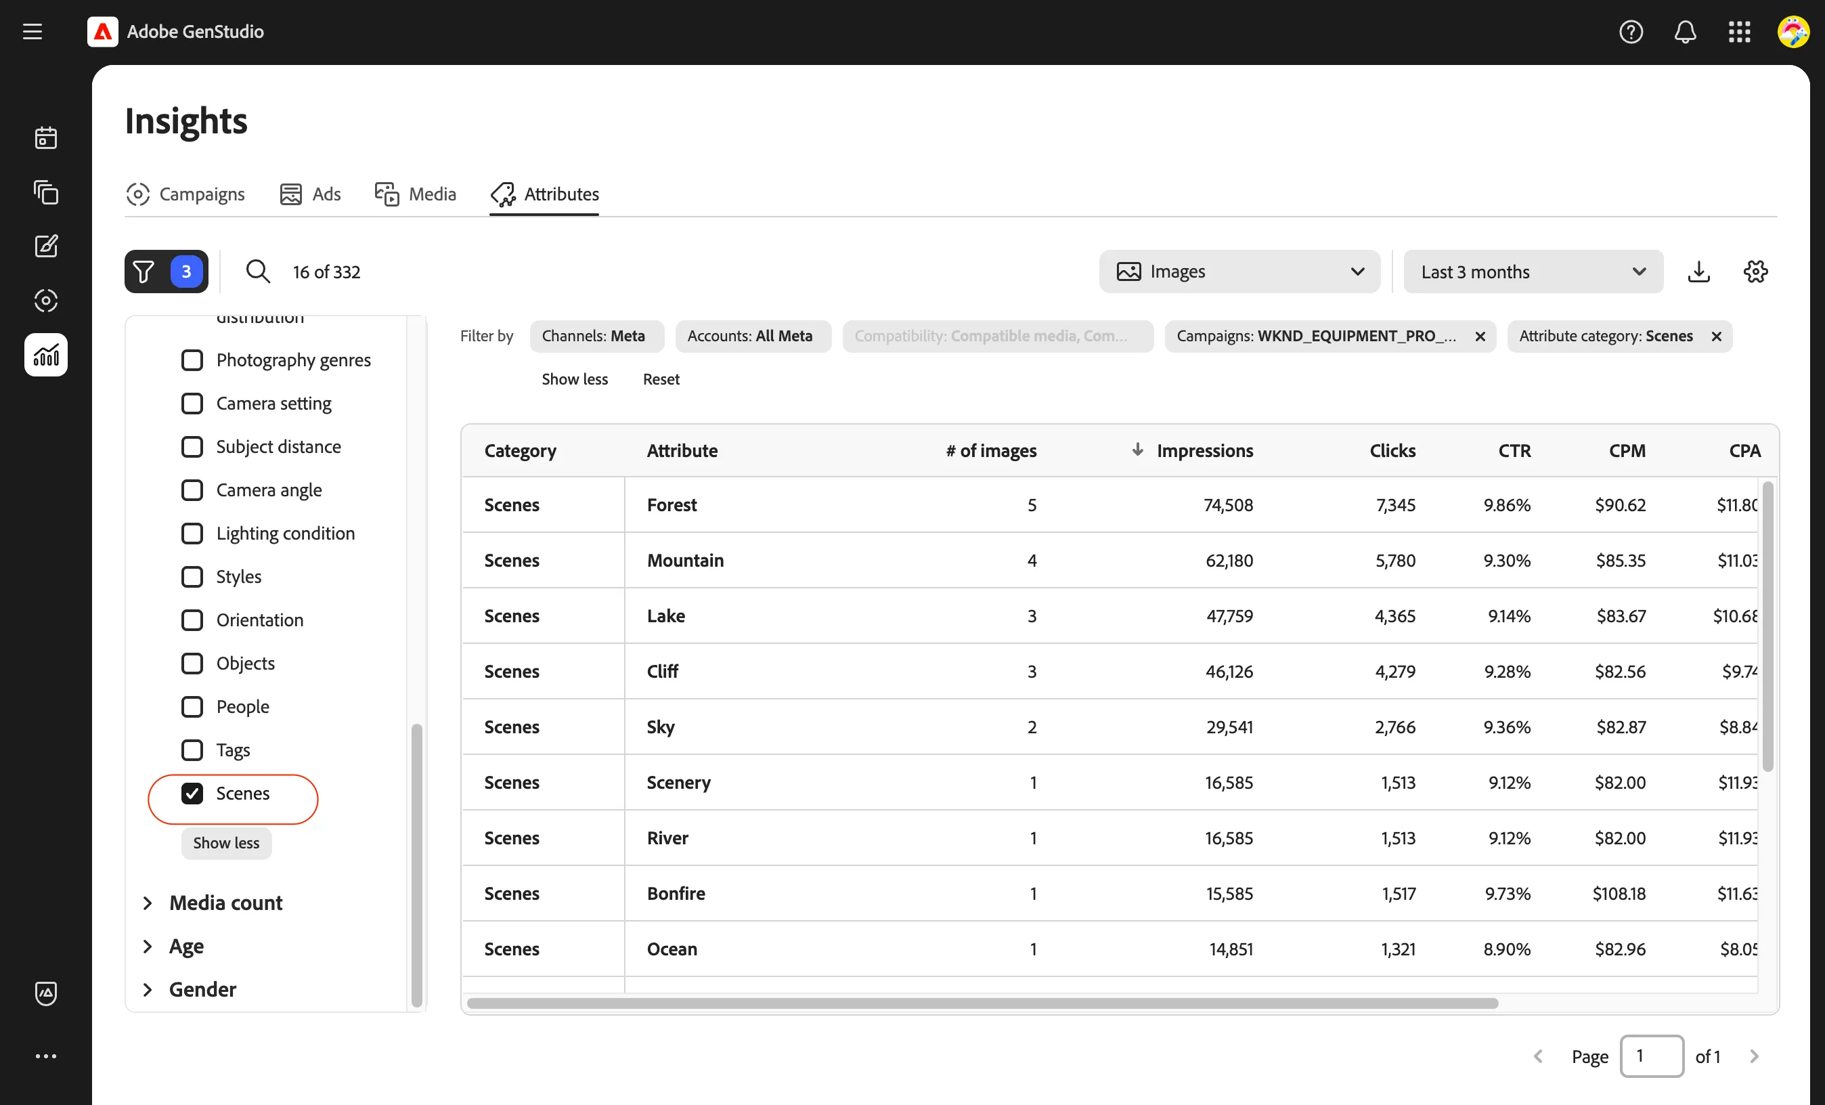1825x1105 pixels.
Task: Click the filter panel vertical scrollbar
Action: point(416,865)
